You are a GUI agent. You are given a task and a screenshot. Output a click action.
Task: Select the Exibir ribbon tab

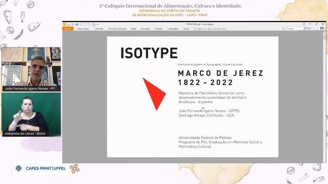(133, 29)
